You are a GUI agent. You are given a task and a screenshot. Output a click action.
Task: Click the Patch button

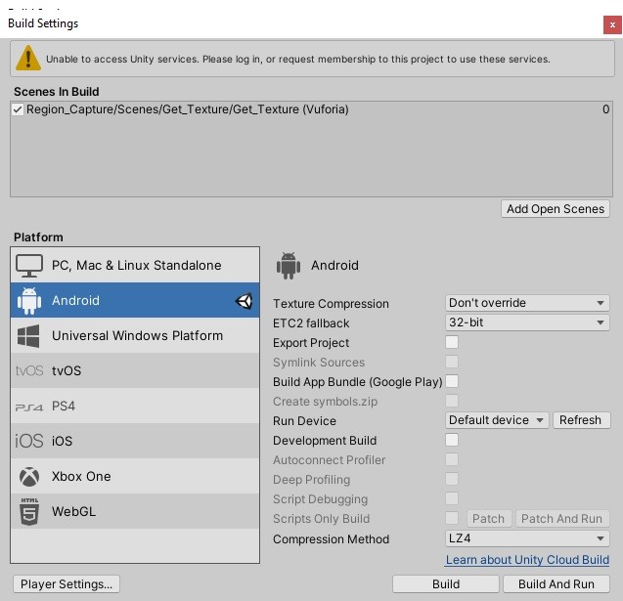click(x=488, y=519)
